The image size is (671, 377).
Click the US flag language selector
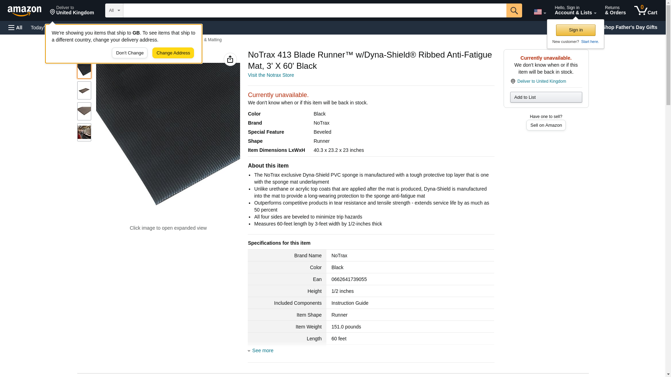click(x=540, y=12)
